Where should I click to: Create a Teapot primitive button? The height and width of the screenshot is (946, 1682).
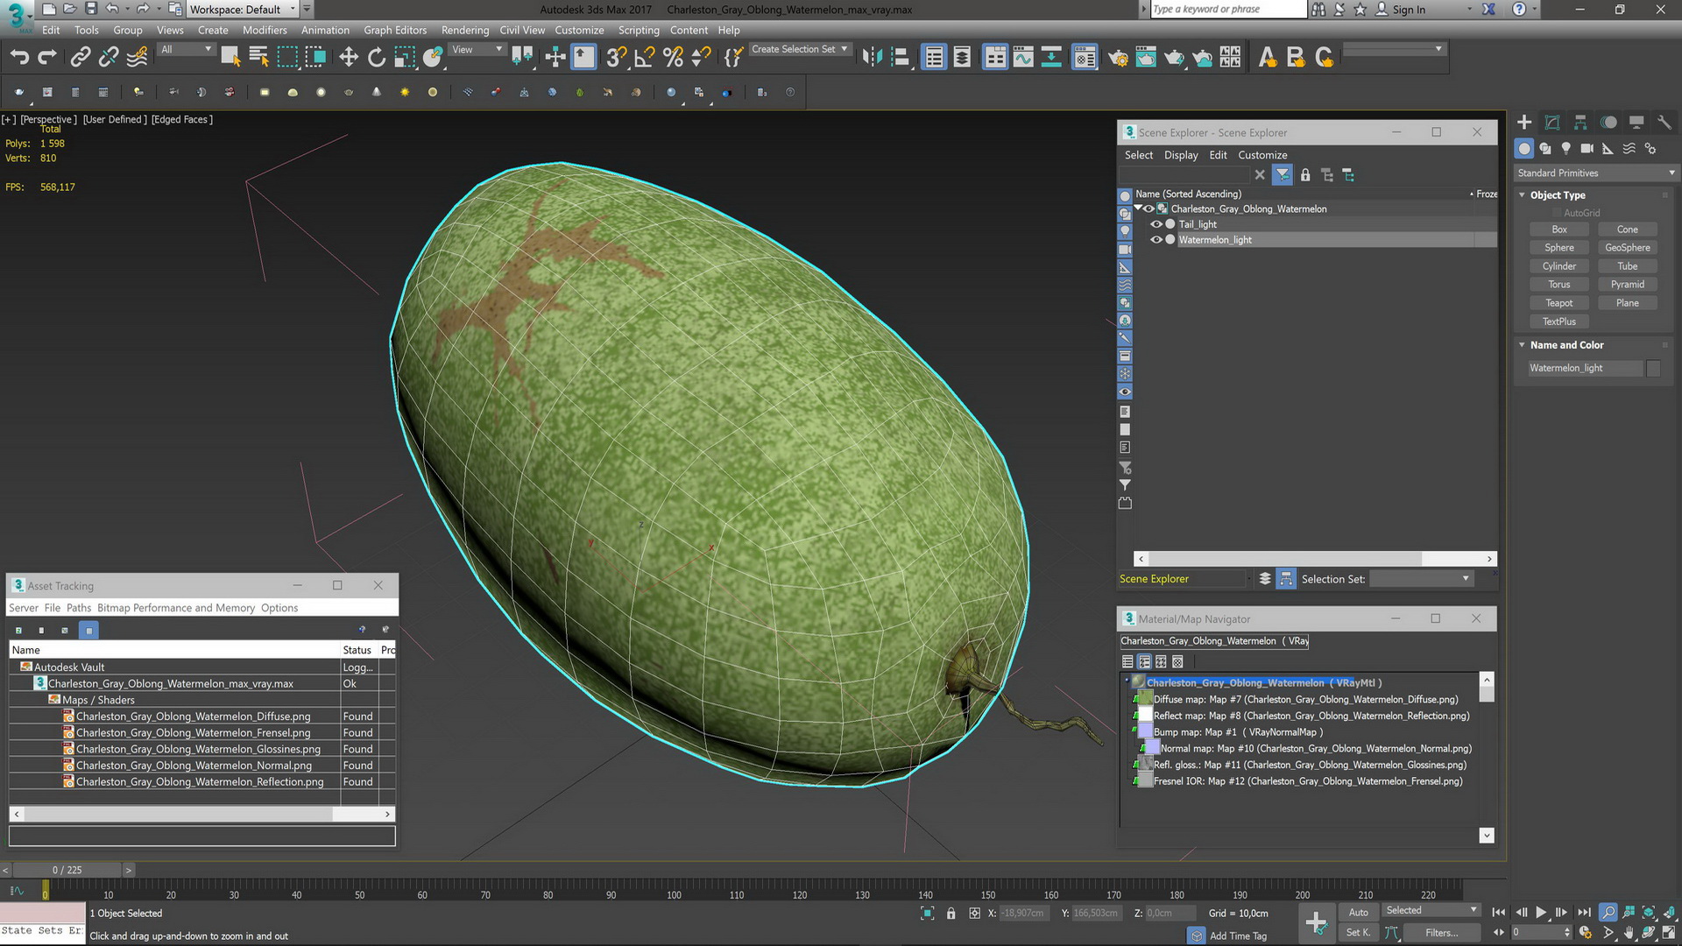[x=1558, y=303]
